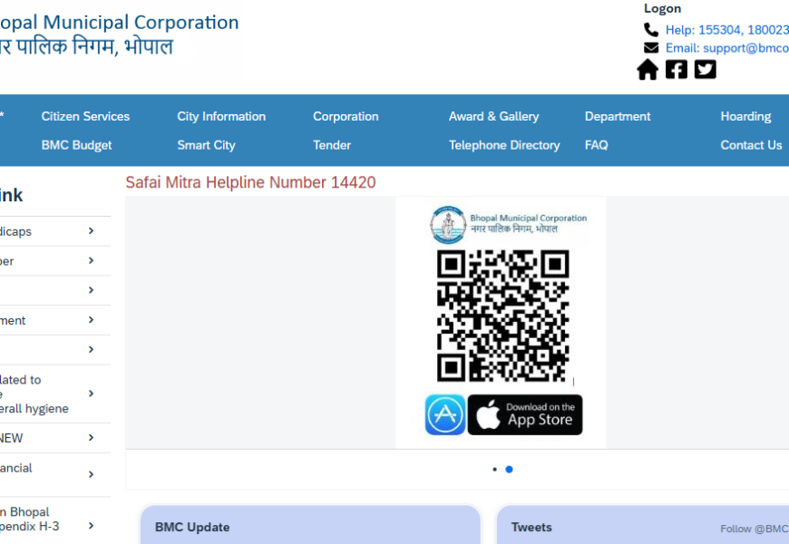This screenshot has width=789, height=544.
Task: Open the Department menu
Action: (x=618, y=116)
